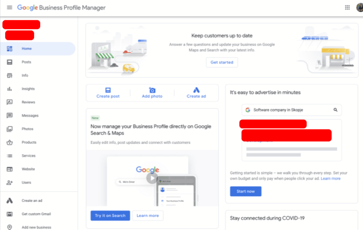Click Get custom Gmail option
This screenshot has height=230, width=363.
[36, 214]
